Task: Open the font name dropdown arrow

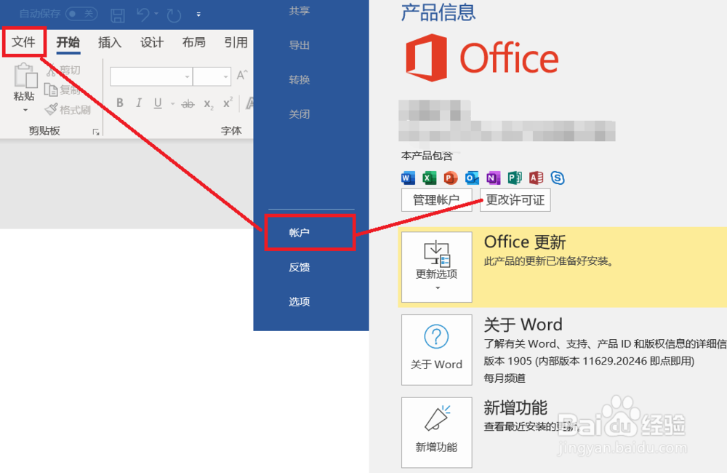Action: [x=187, y=76]
